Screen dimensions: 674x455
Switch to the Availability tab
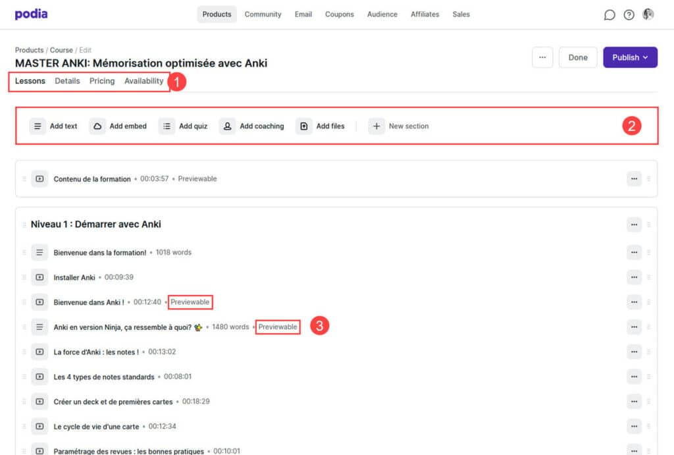click(x=143, y=81)
